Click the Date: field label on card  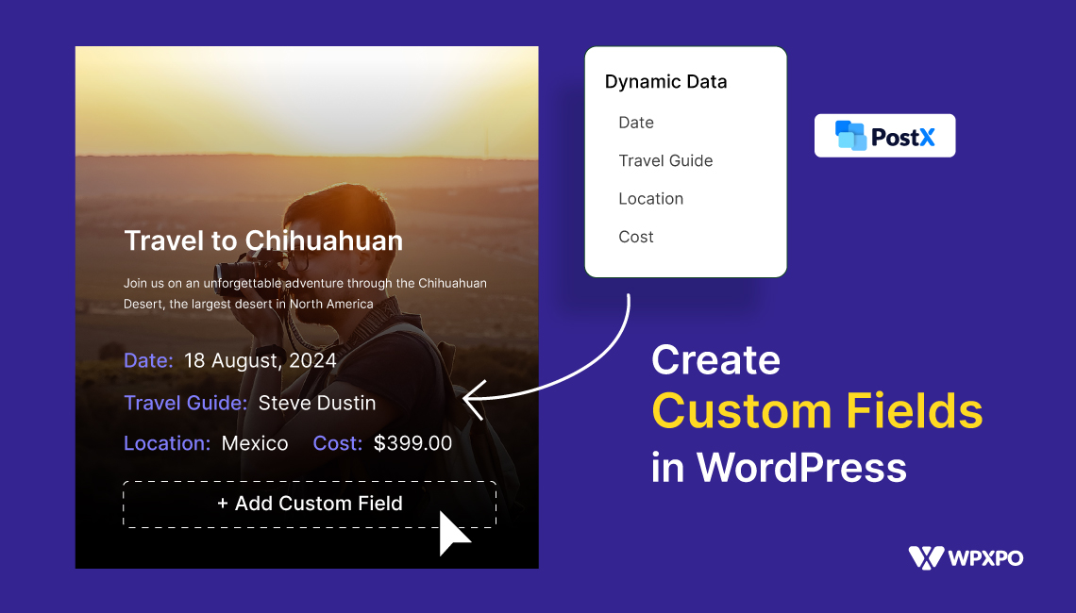(x=148, y=360)
